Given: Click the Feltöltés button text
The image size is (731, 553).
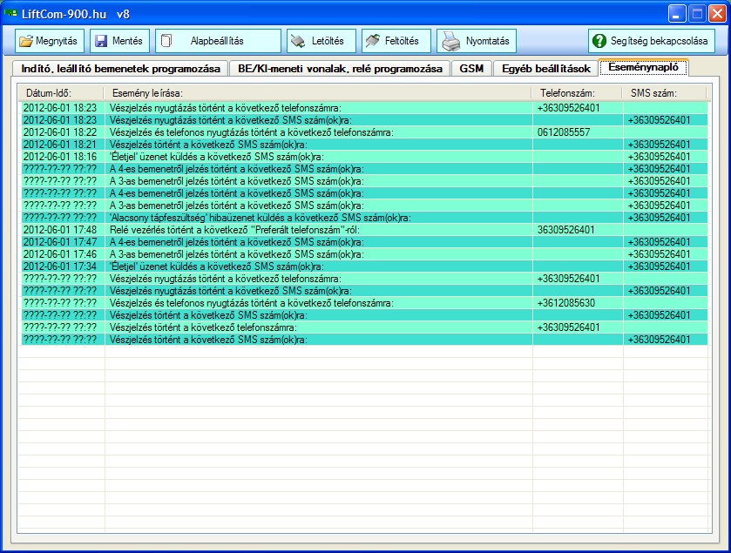Looking at the screenshot, I should tap(402, 41).
